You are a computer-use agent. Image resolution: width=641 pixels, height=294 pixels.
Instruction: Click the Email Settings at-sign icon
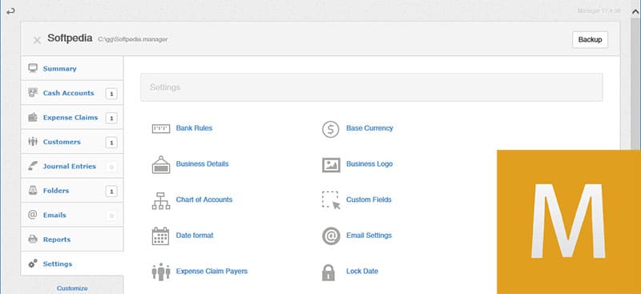331,236
